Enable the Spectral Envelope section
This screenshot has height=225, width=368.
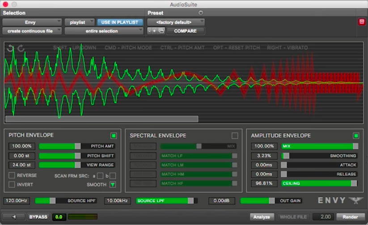[x=235, y=136]
